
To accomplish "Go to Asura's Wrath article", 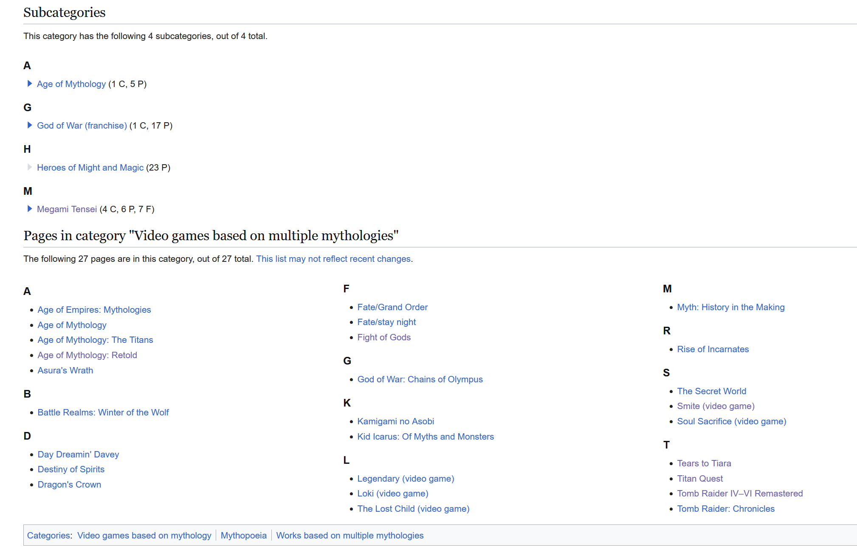I will [65, 370].
